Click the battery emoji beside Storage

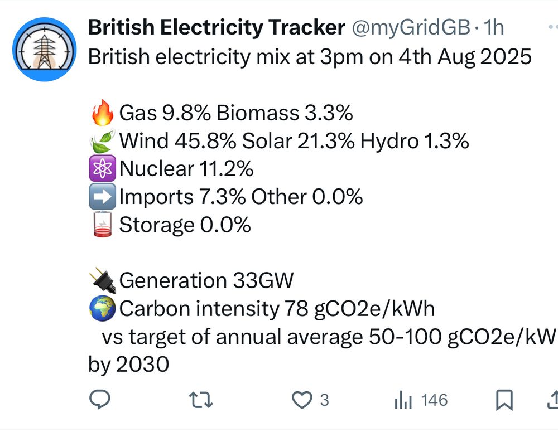pyautogui.click(x=102, y=224)
